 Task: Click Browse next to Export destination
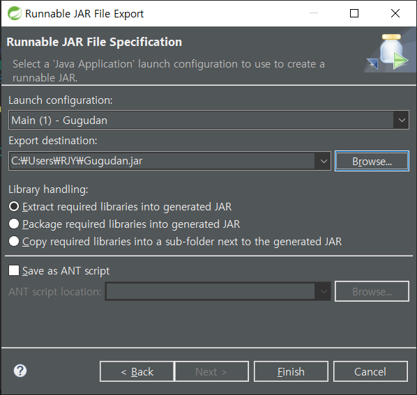coord(372,161)
